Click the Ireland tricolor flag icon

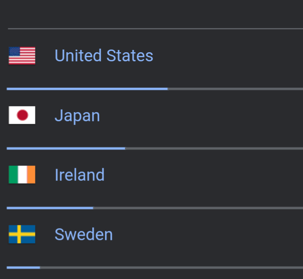click(22, 174)
